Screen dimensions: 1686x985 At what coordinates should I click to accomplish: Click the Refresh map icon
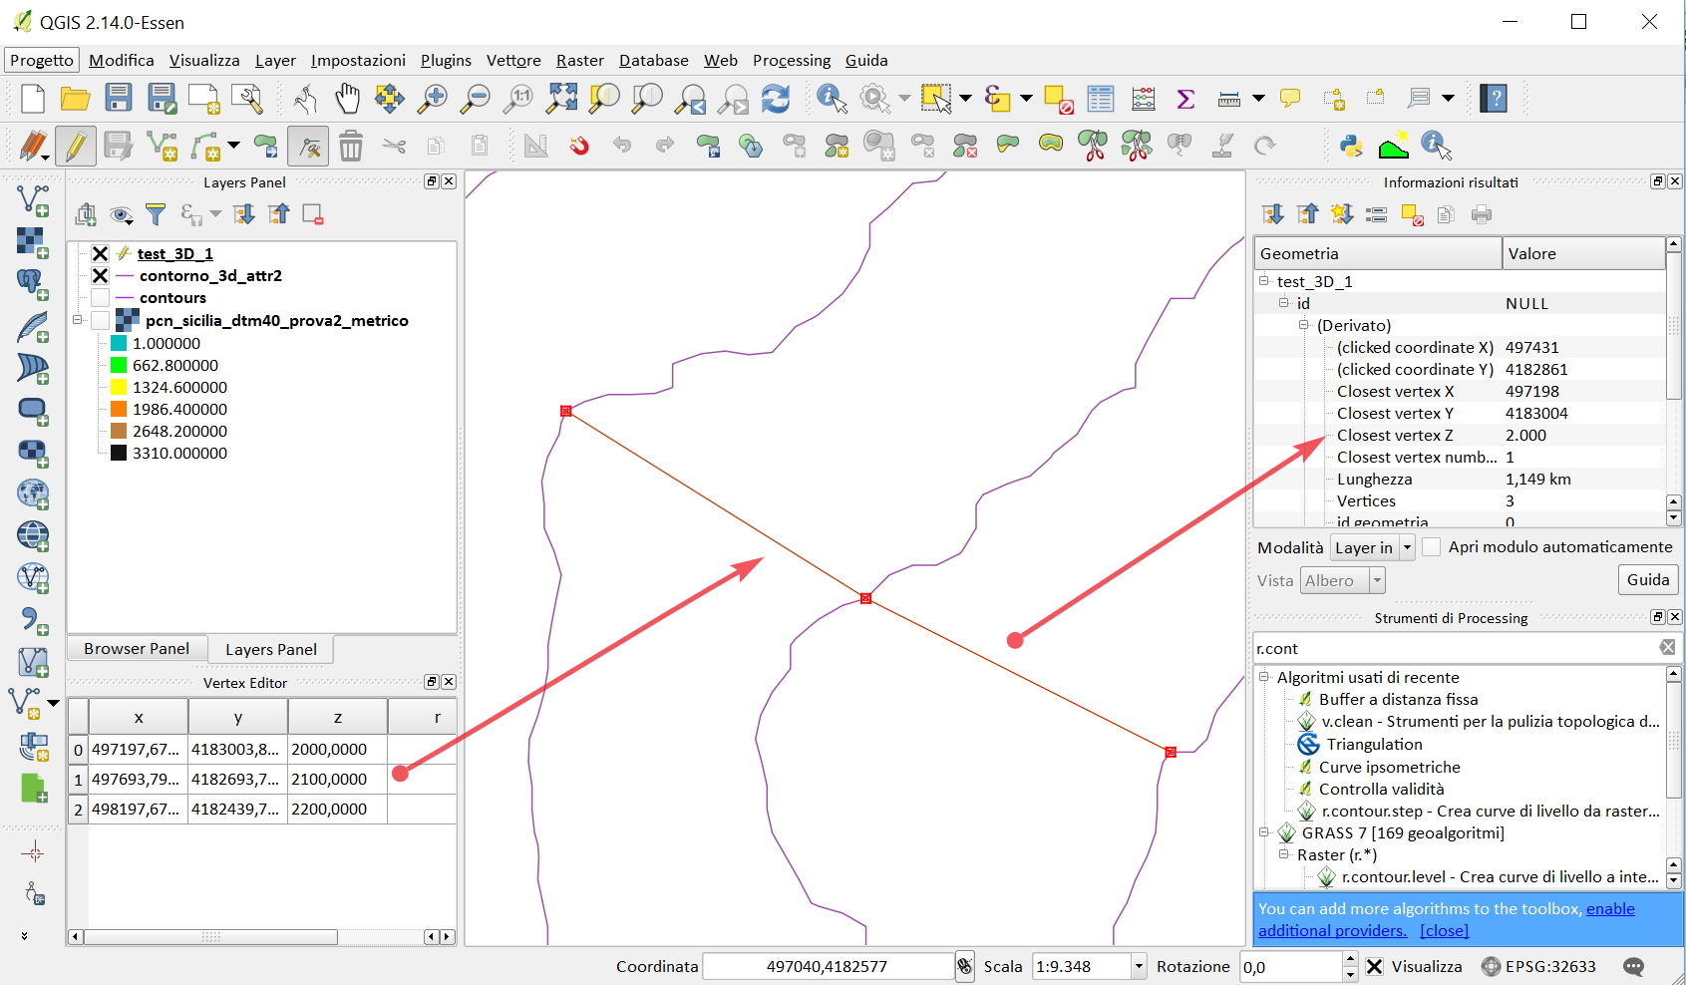[x=776, y=98]
